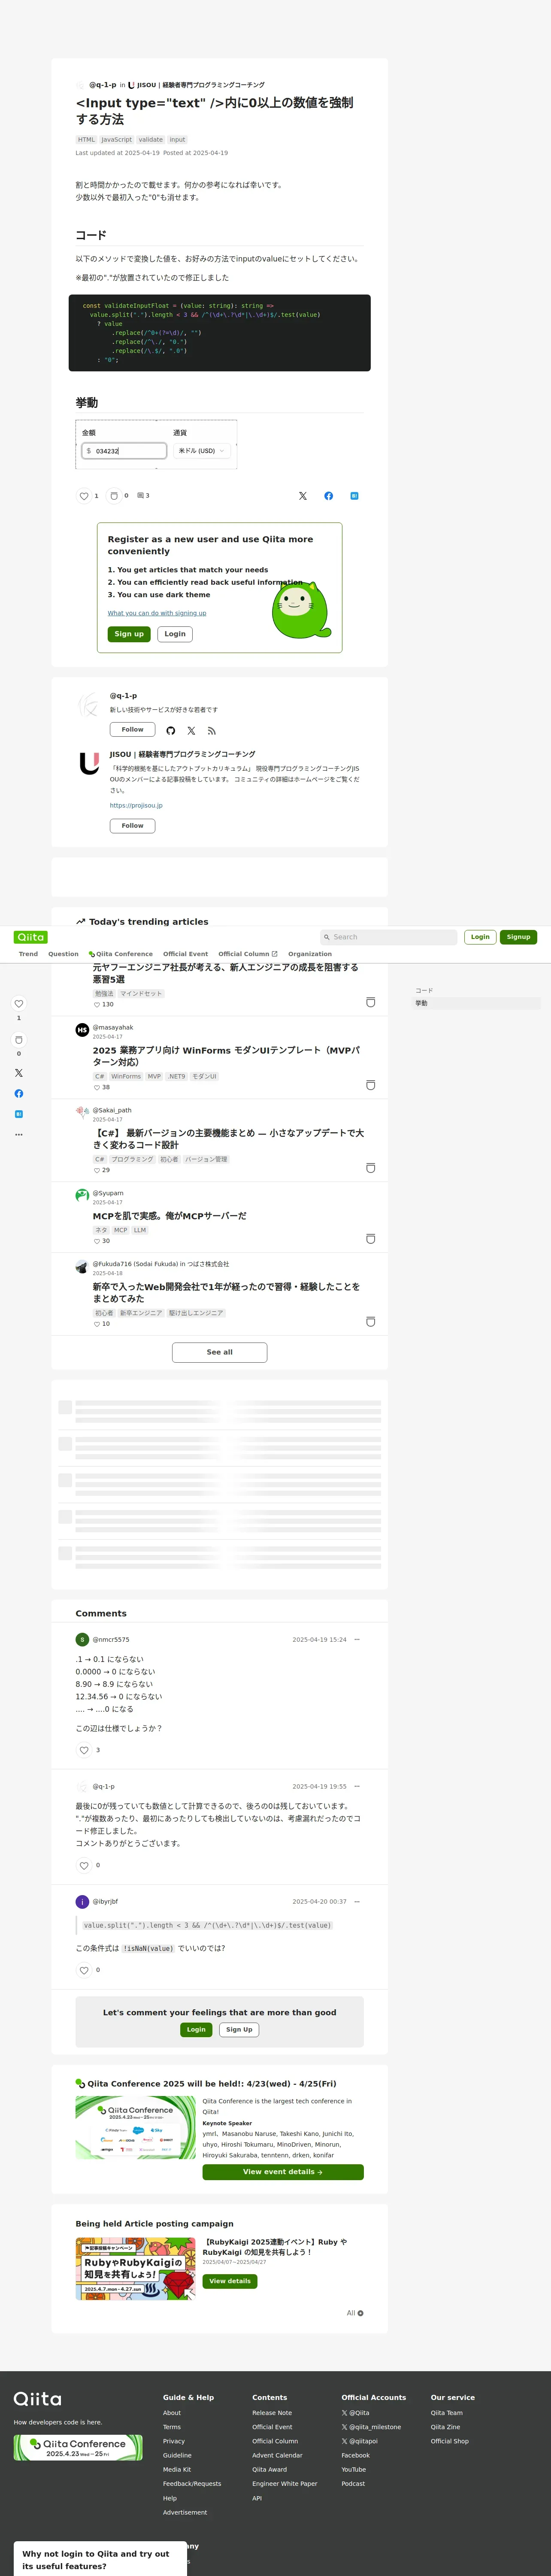Focus the Search field in the header
Screen dimensions: 551x2576
(x=388, y=937)
